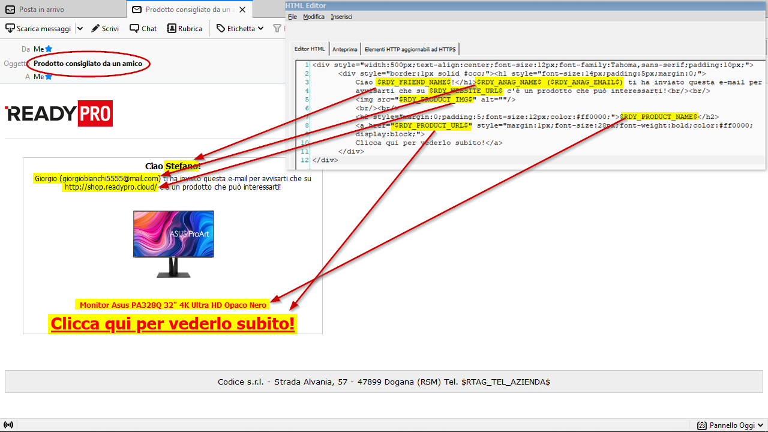768x432 pixels.
Task: Click the http://shop.readypro.cloud/ text
Action: (110, 187)
